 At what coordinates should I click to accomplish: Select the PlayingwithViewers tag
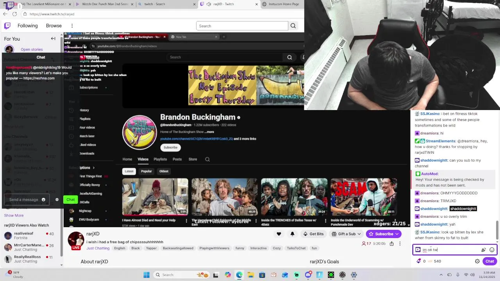click(x=214, y=248)
